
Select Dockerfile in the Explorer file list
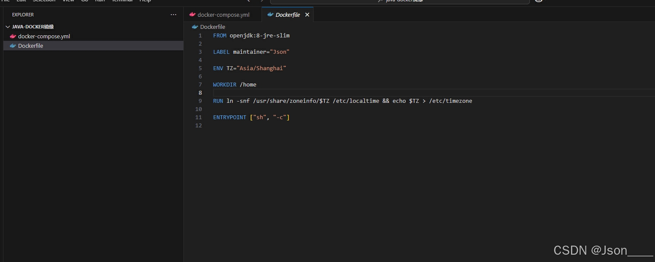click(x=31, y=46)
